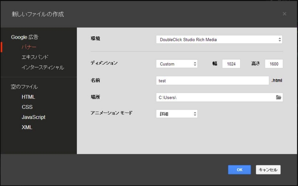
Task: Choose HTML empty file type
Action: [28, 97]
